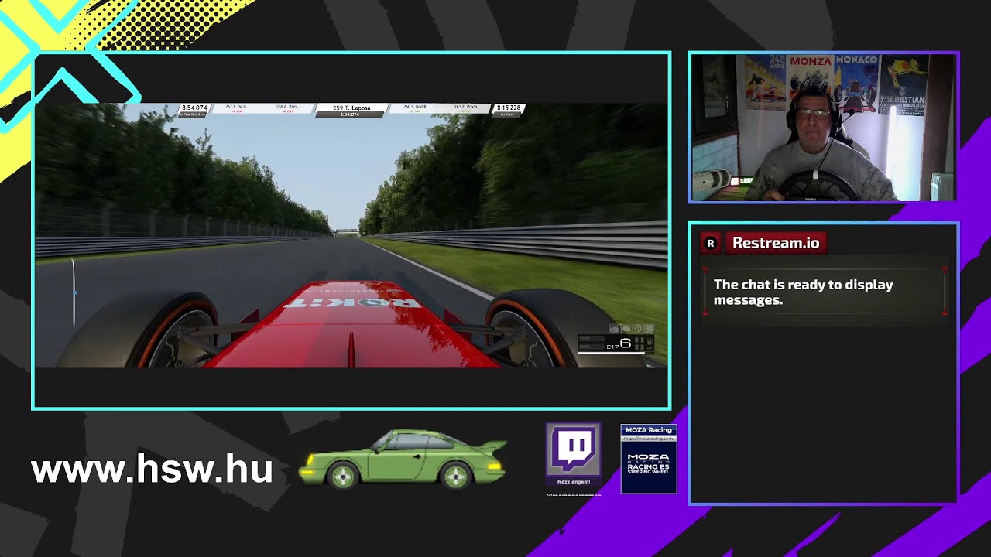Click the 260 driver gap entry
The height and width of the screenshot is (557, 991).
click(x=414, y=109)
